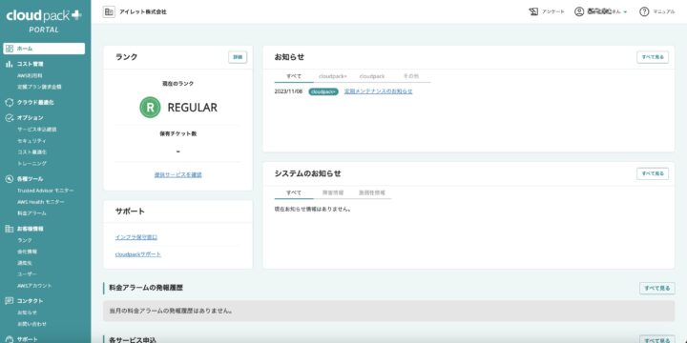Select 障害情報 tab in システムのお知らせ
This screenshot has width=687, height=343.
point(333,192)
